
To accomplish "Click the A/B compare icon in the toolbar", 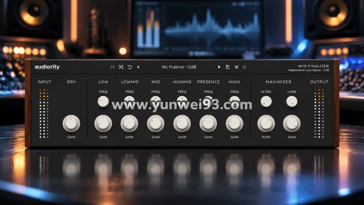I will click(112, 67).
